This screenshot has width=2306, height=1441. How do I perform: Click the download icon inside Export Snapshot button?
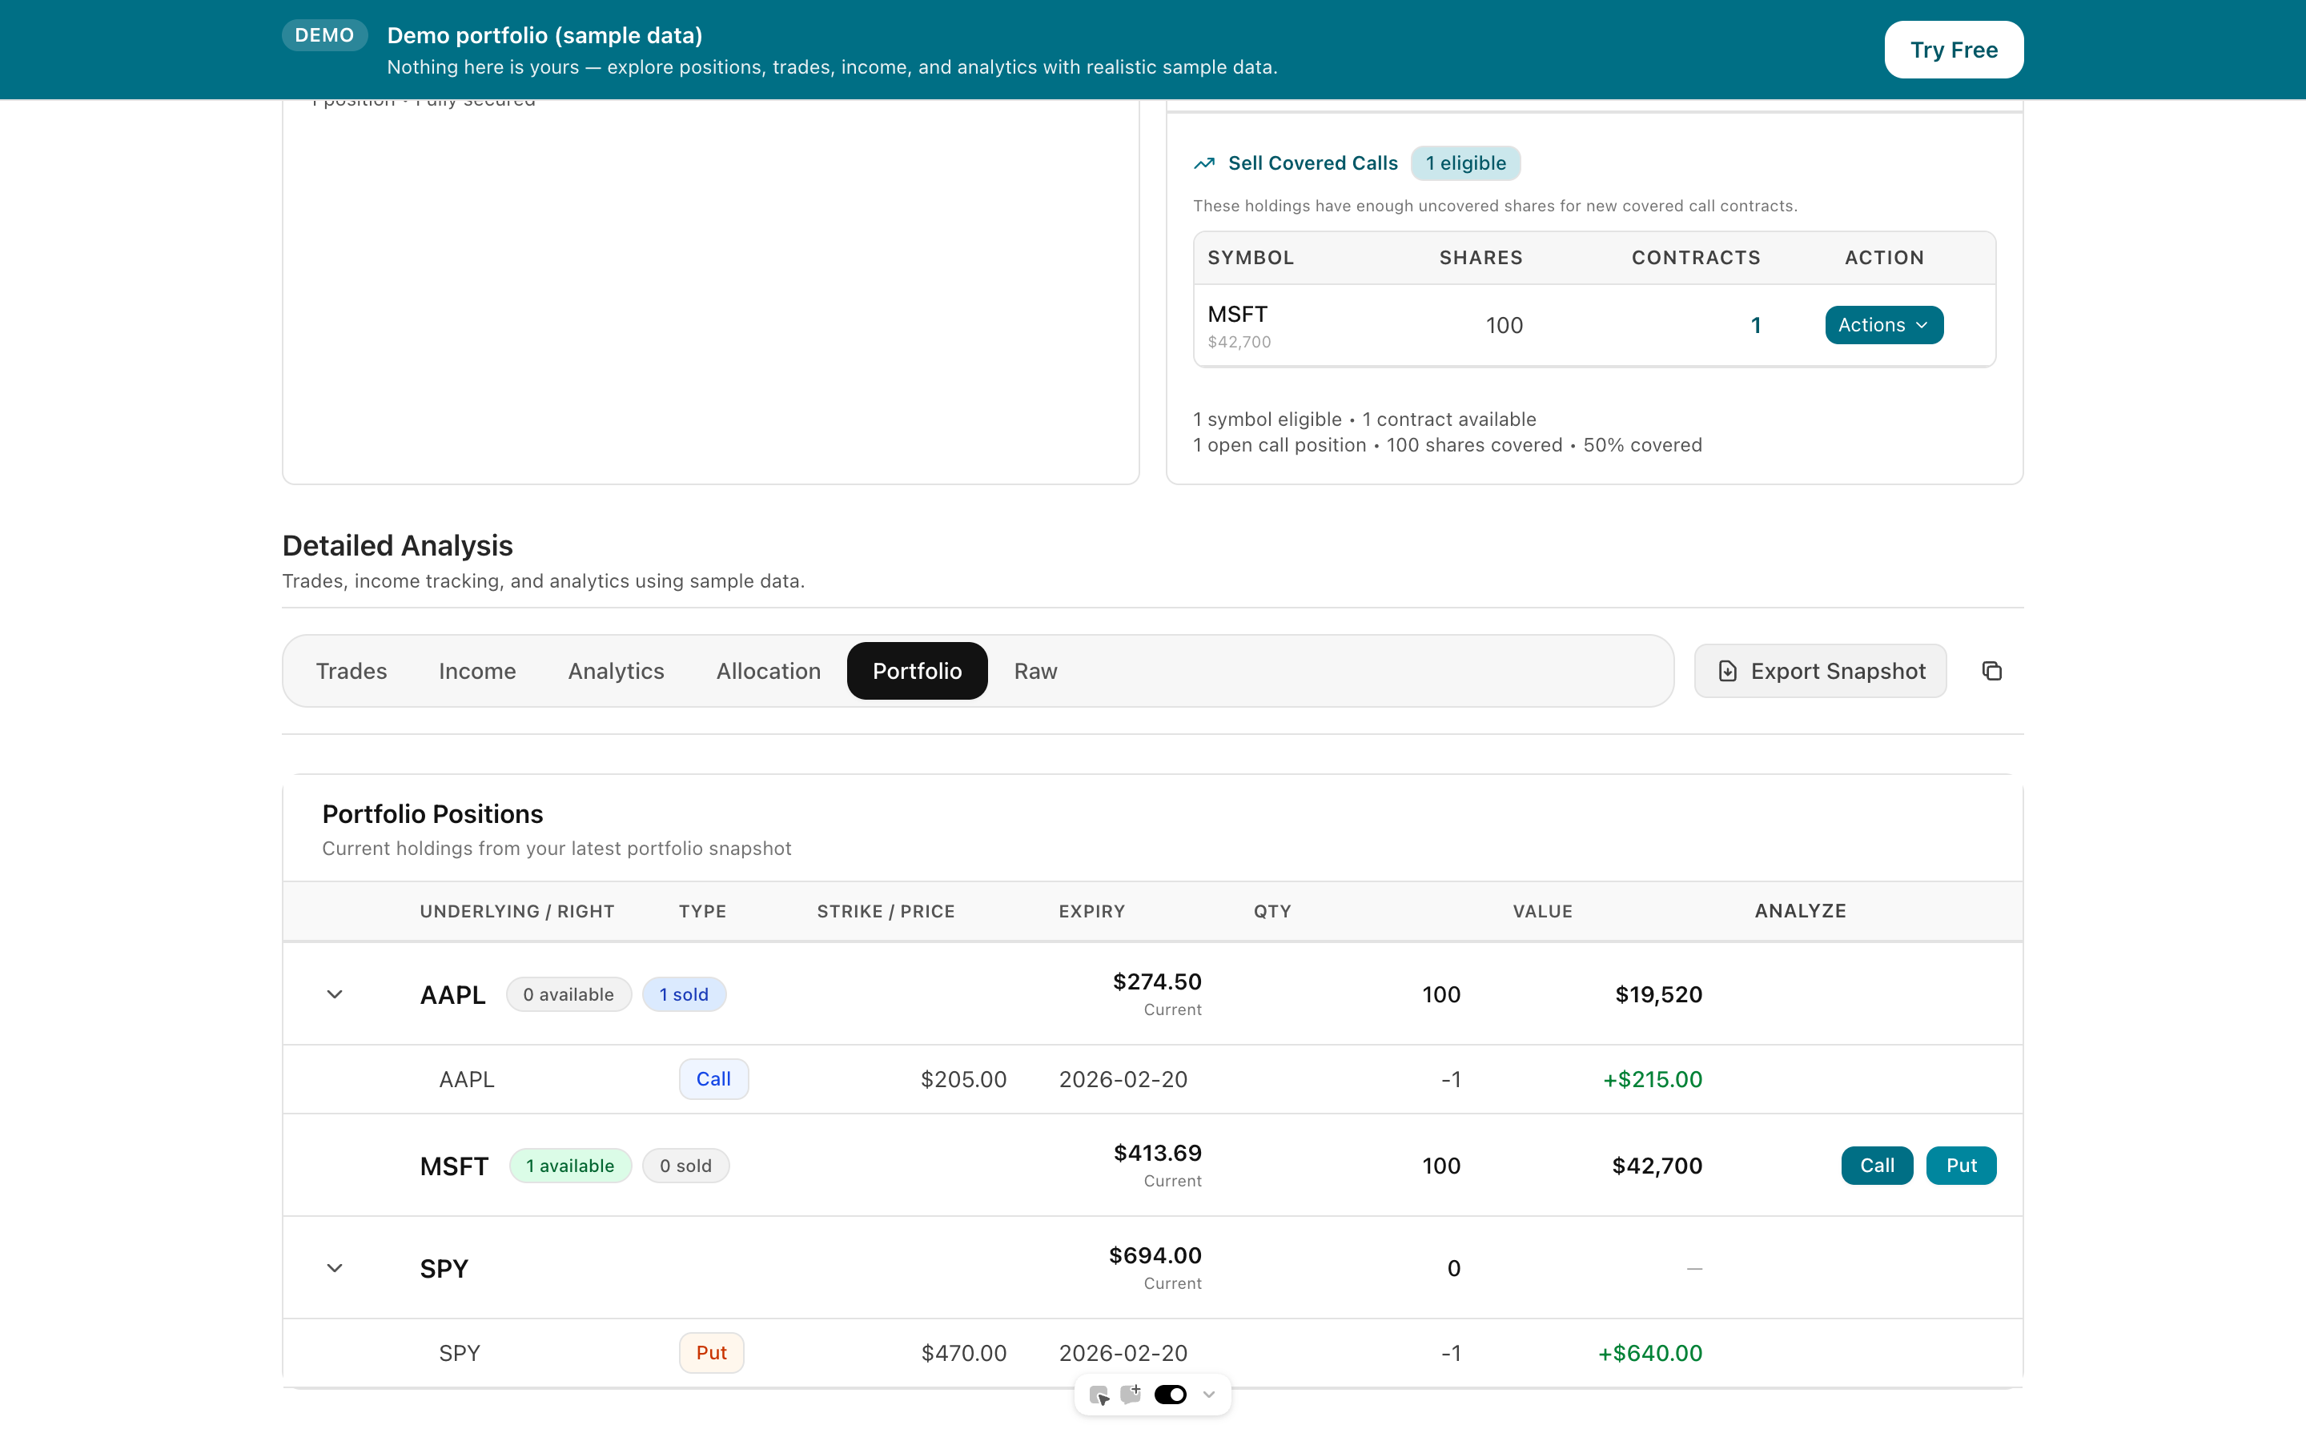1729,670
